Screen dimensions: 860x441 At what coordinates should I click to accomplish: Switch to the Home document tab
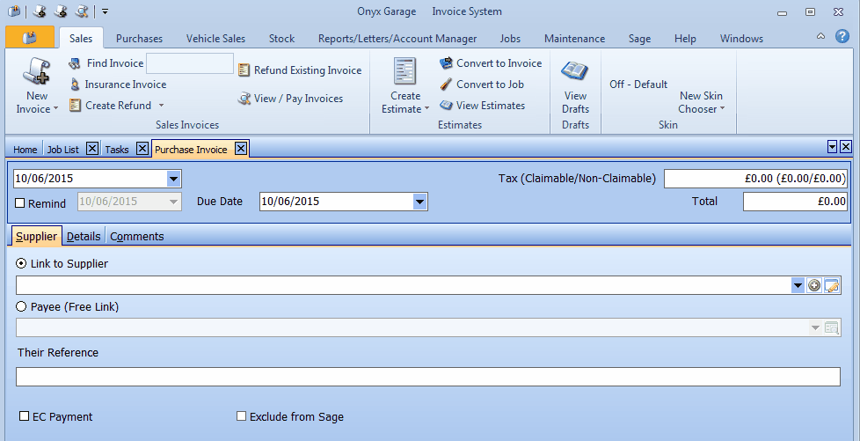(26, 150)
